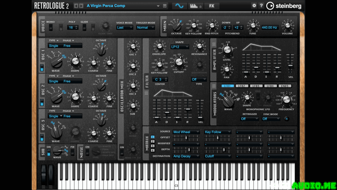This screenshot has height=190, width=337.
Task: Switch to the LFO3 tab
Action: 256,86
